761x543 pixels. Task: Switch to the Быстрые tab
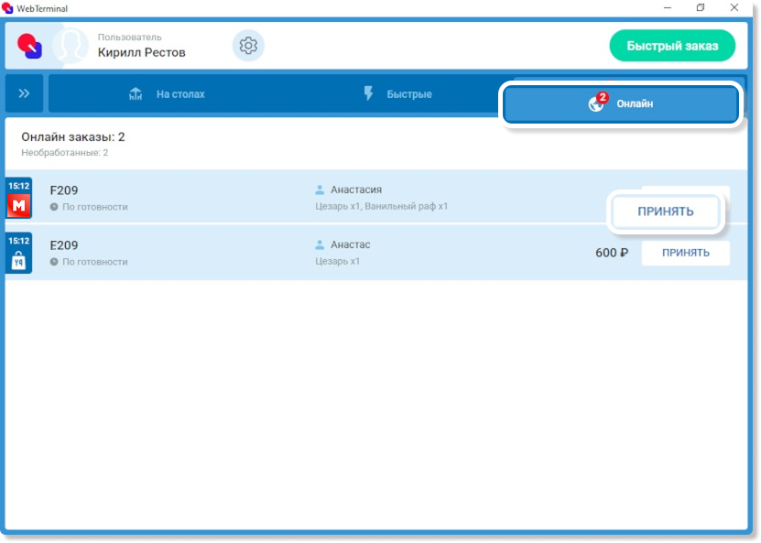[397, 94]
